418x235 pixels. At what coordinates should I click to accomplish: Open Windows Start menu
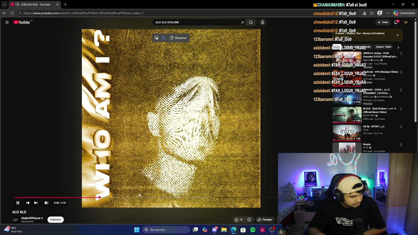(137, 230)
